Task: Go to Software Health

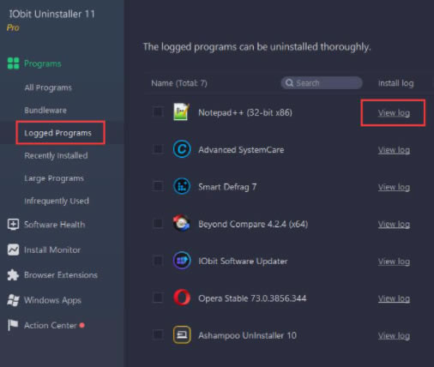Action: [55, 225]
